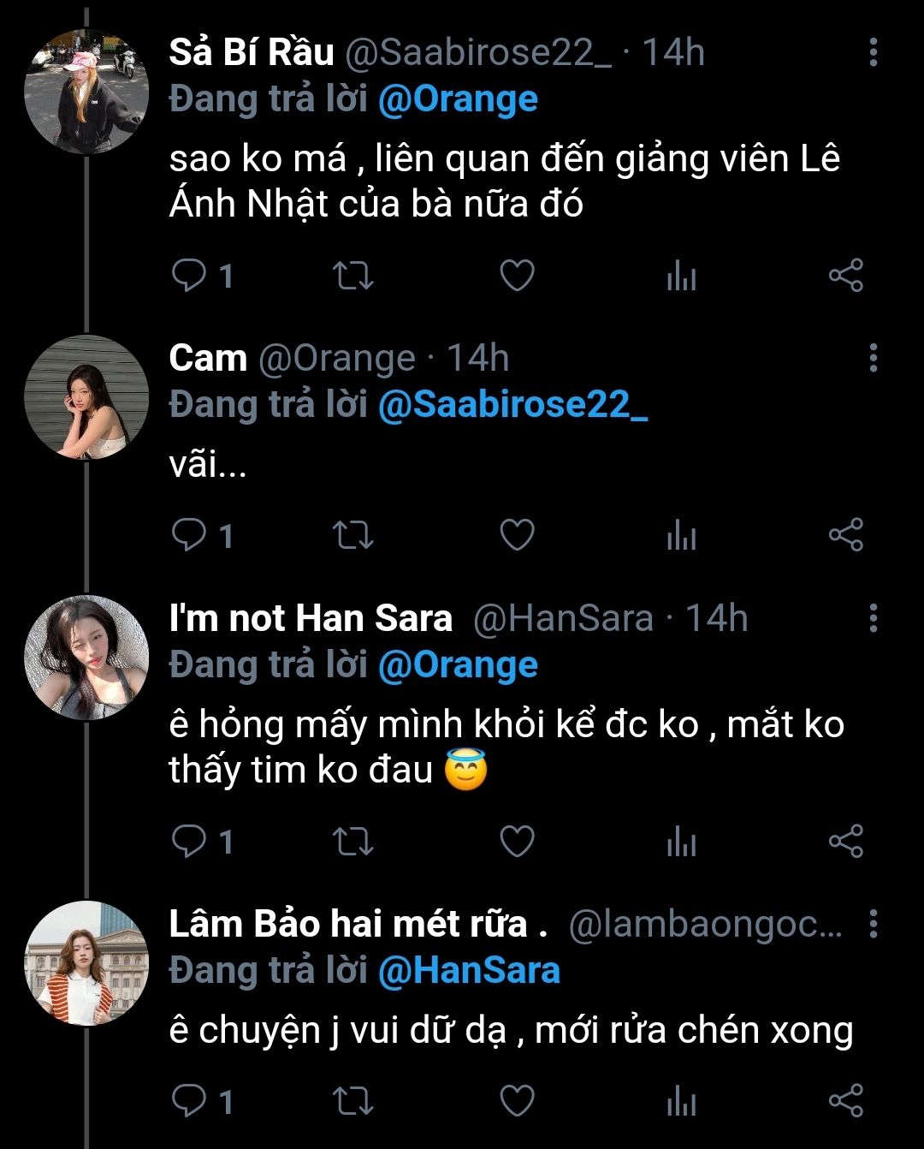
Task: Like Sả Bí Rầu's tweet
Action: point(517,276)
